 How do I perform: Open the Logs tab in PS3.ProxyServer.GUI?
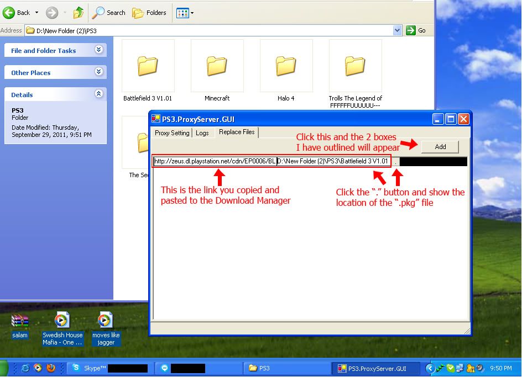click(202, 133)
